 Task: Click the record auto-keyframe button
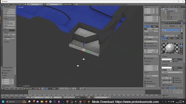(89, 97)
